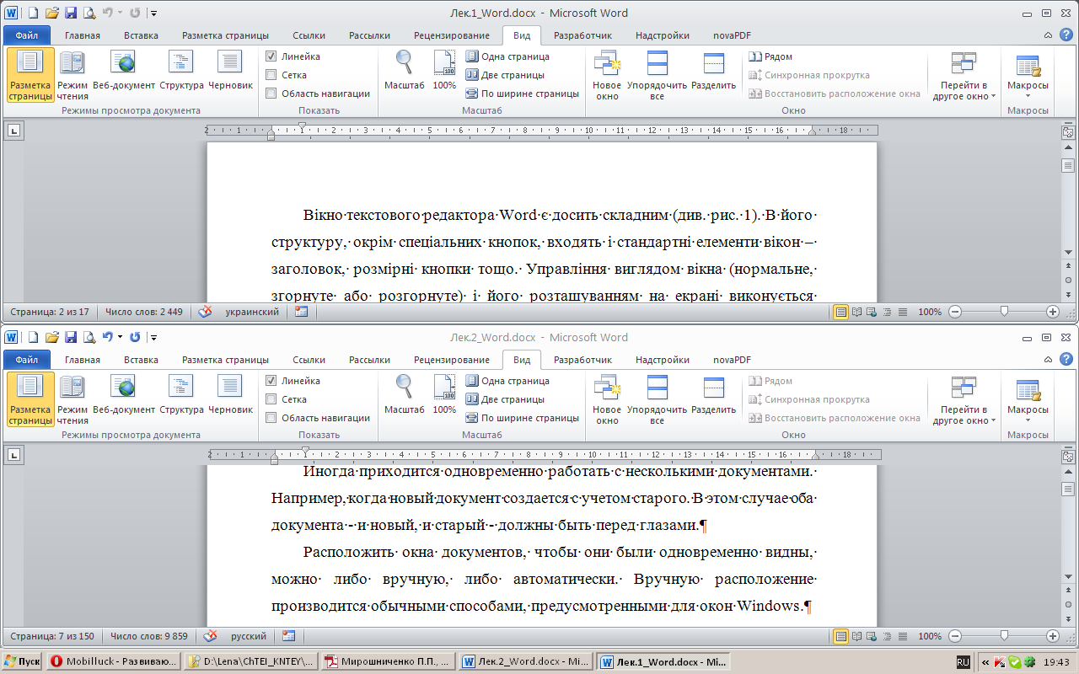This screenshot has height=674, width=1079.
Task: Open Рецензирование tab in Лек.1_Word window
Action: 452,35
